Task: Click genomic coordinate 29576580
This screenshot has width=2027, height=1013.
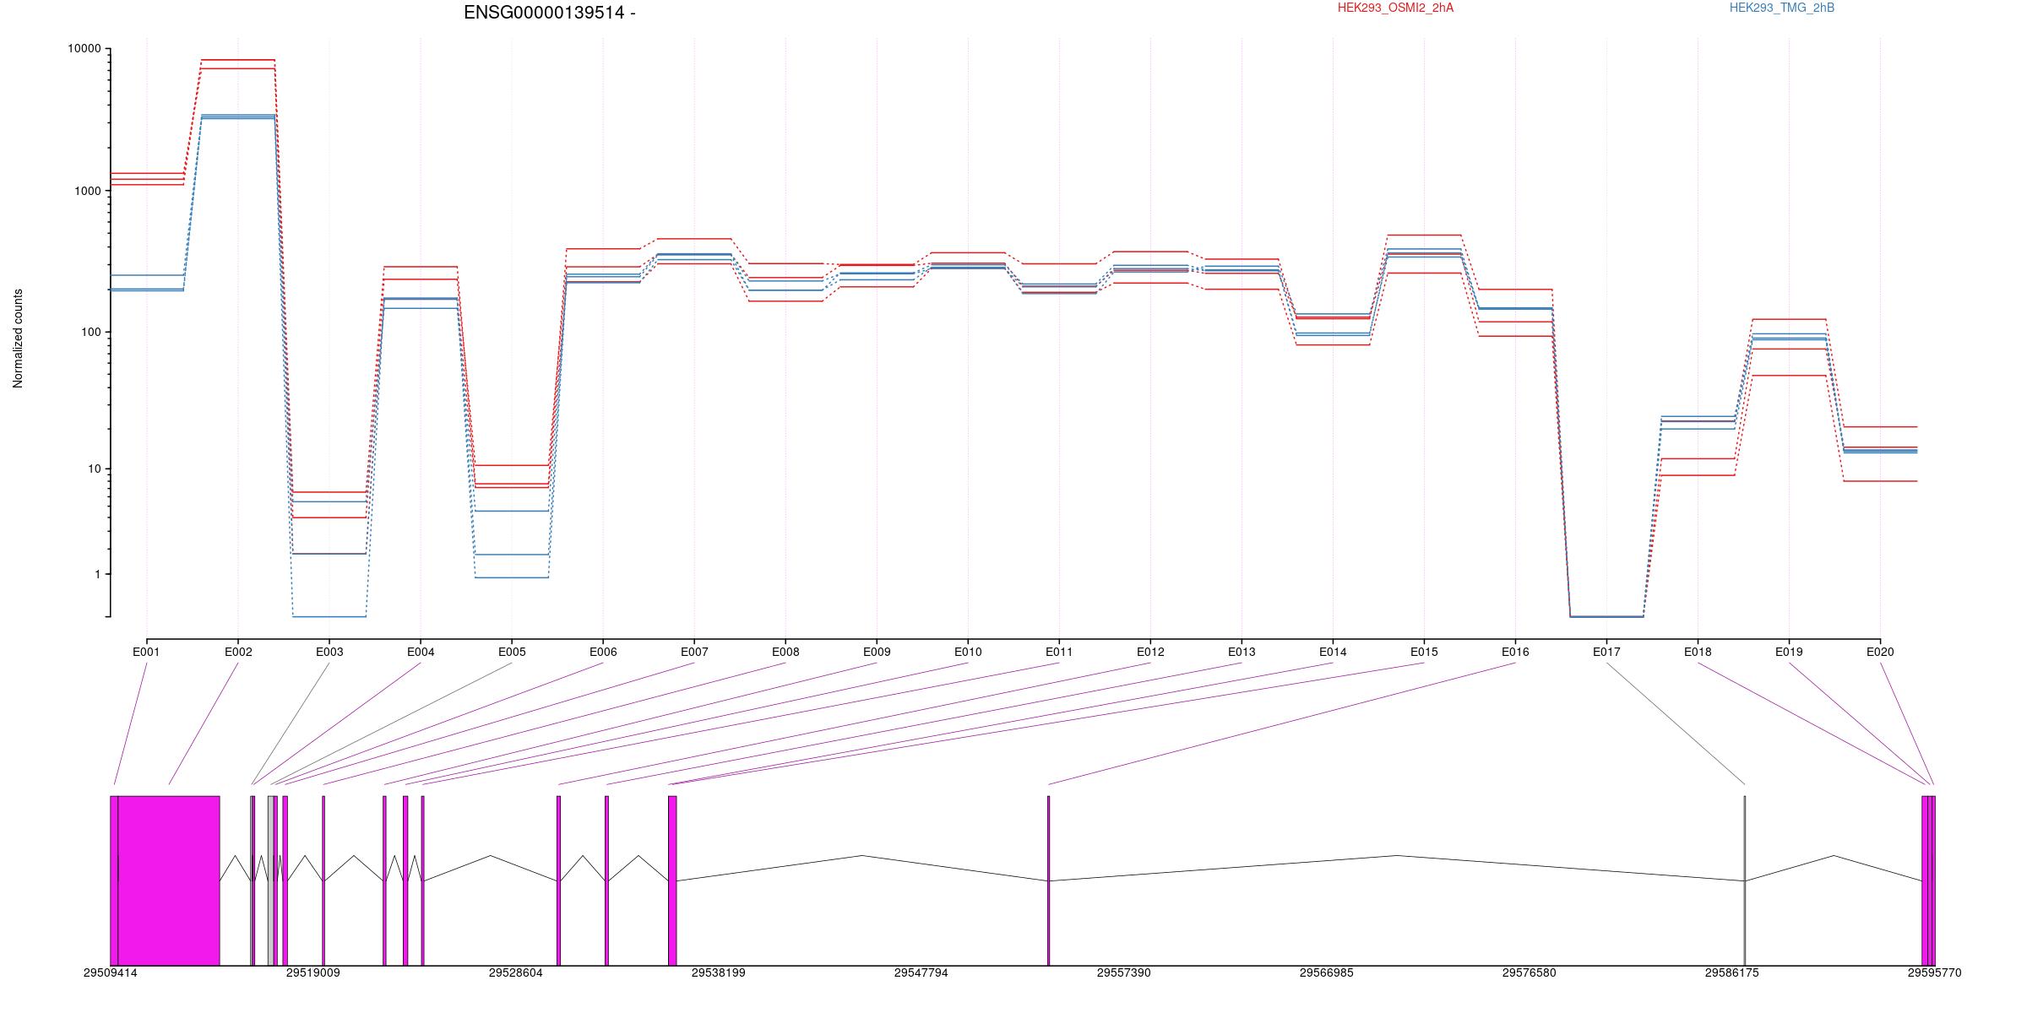Action: click(1530, 972)
